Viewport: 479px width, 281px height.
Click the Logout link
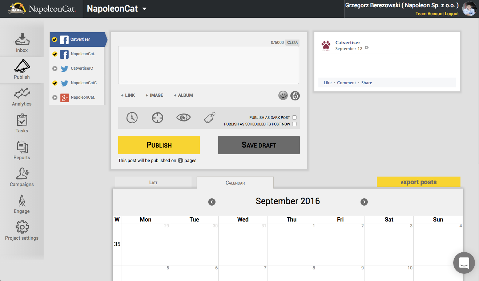[452, 14]
